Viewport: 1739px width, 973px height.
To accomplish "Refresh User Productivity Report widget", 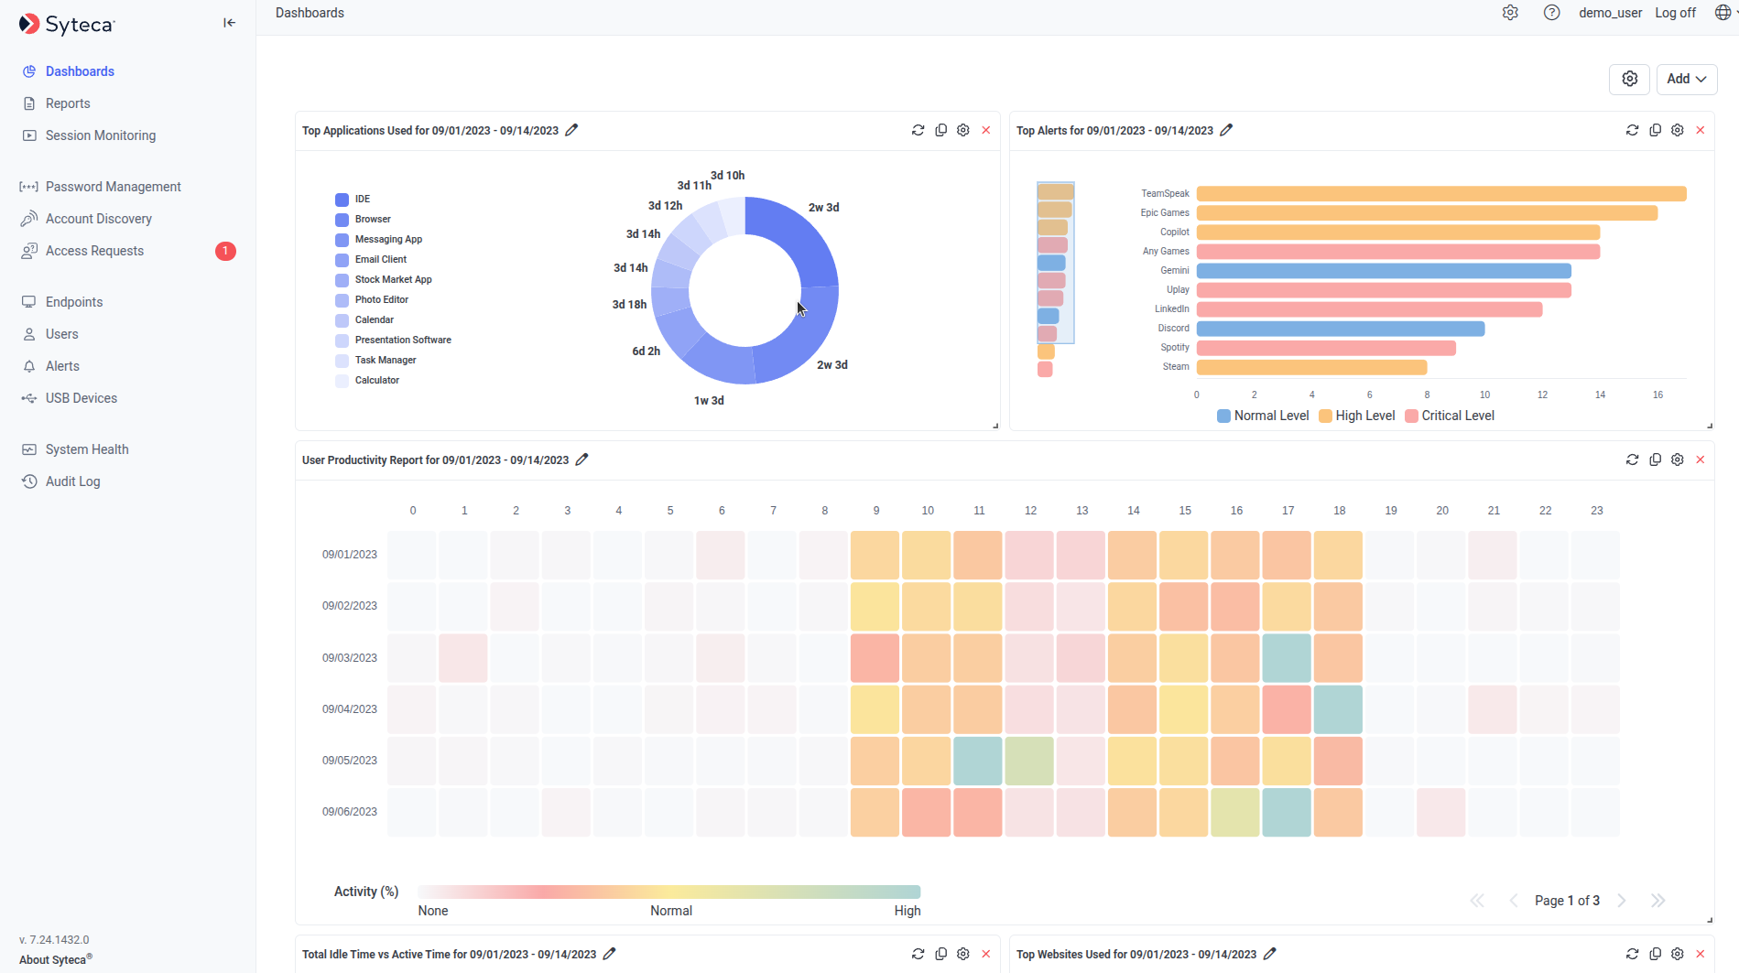I will click(x=1632, y=459).
